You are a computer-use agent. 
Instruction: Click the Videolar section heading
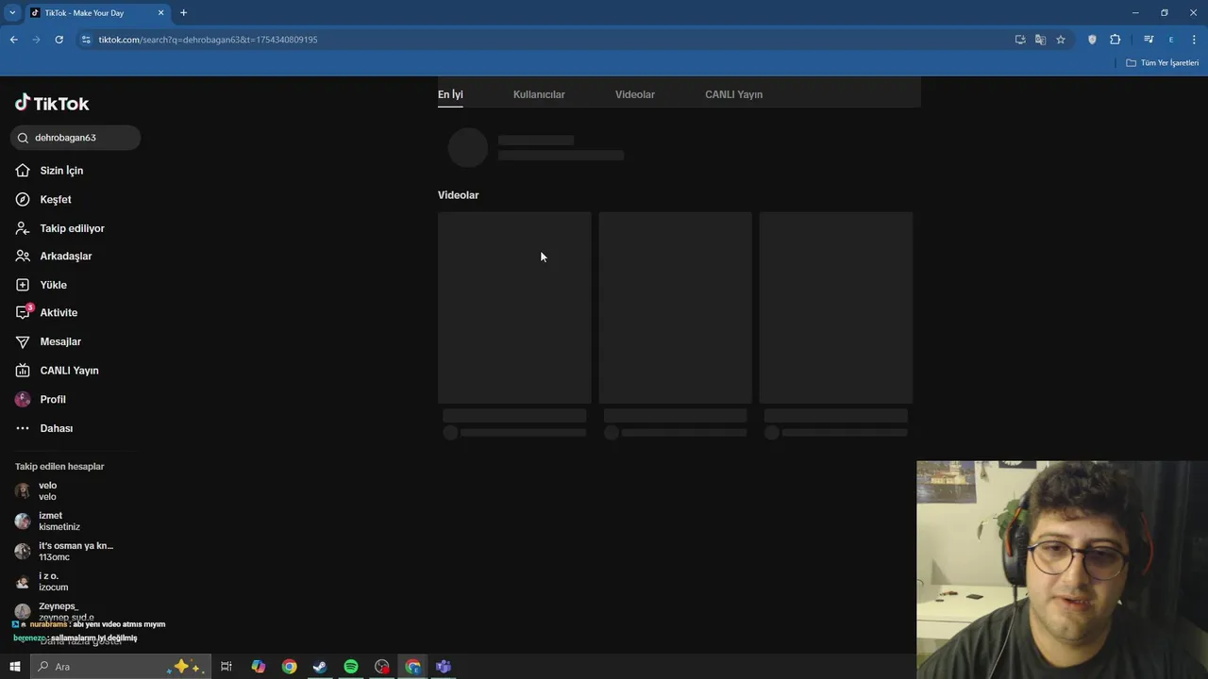tap(458, 195)
